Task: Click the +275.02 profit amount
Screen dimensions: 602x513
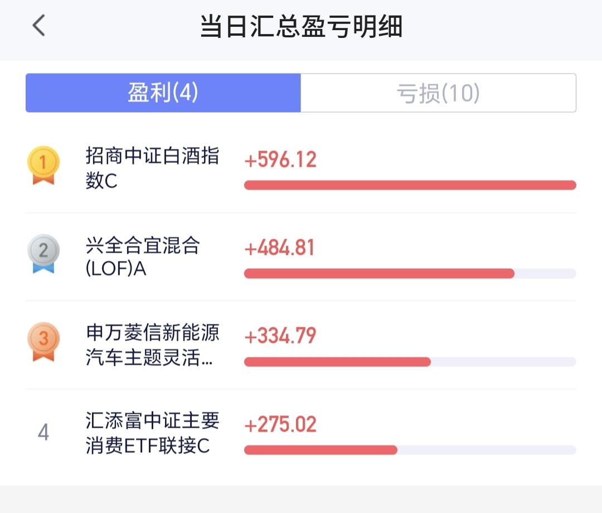Action: pos(280,424)
